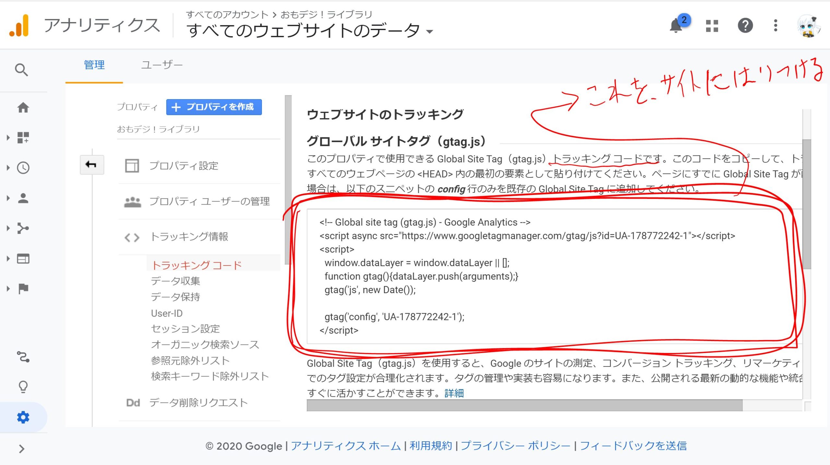Open the Audience person icon
The image size is (830, 465).
23,198
